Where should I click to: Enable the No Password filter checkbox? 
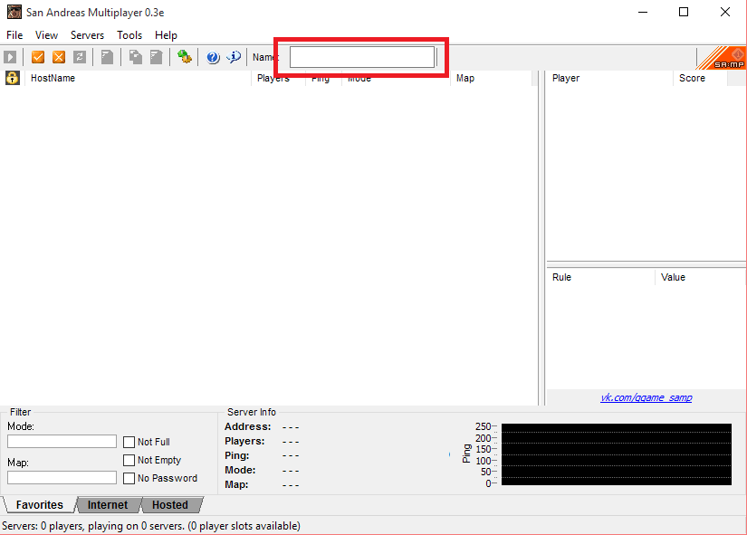[x=129, y=478]
